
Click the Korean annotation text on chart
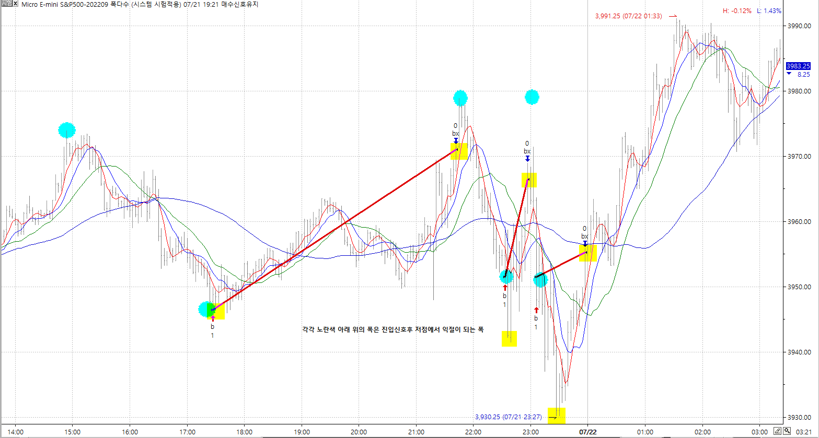tap(393, 329)
